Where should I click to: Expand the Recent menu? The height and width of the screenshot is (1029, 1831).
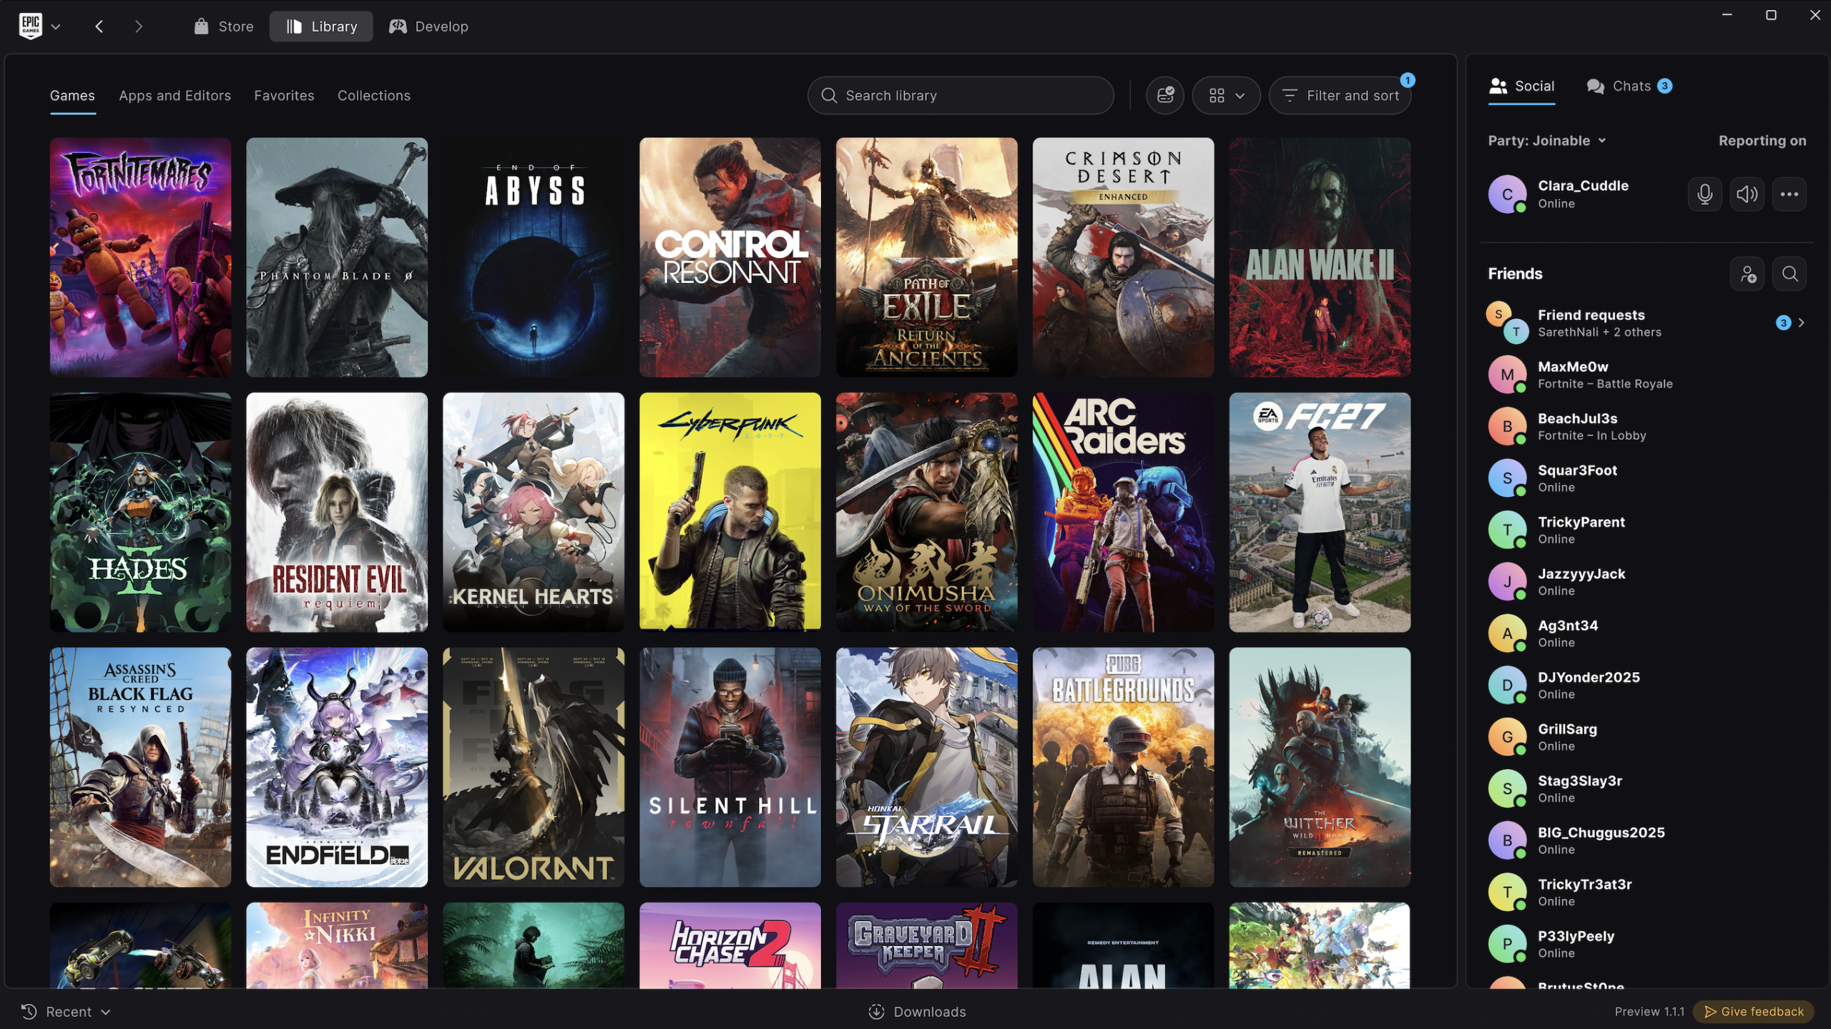[66, 1011]
